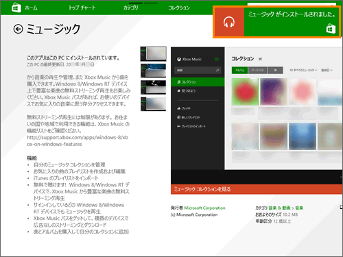Viewport: 343px width, 257px height.
Task: Click the Store bag logo icon
Action: [x=16, y=8]
